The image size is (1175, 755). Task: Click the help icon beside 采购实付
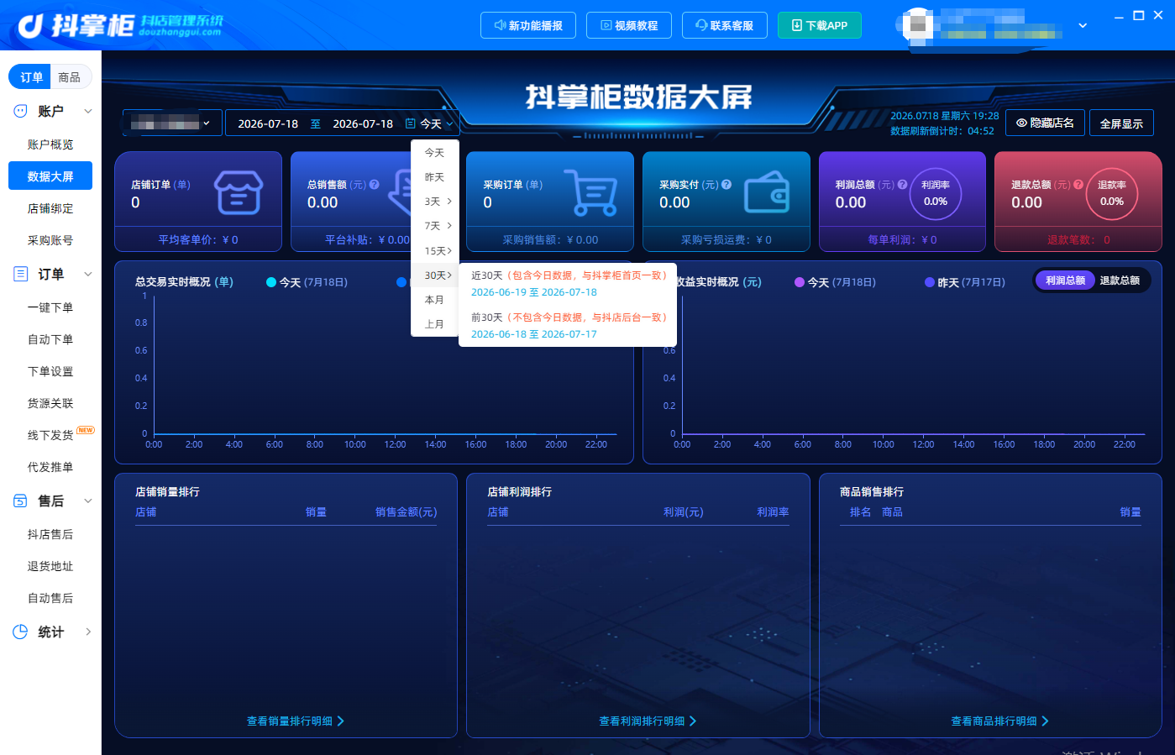(x=727, y=185)
